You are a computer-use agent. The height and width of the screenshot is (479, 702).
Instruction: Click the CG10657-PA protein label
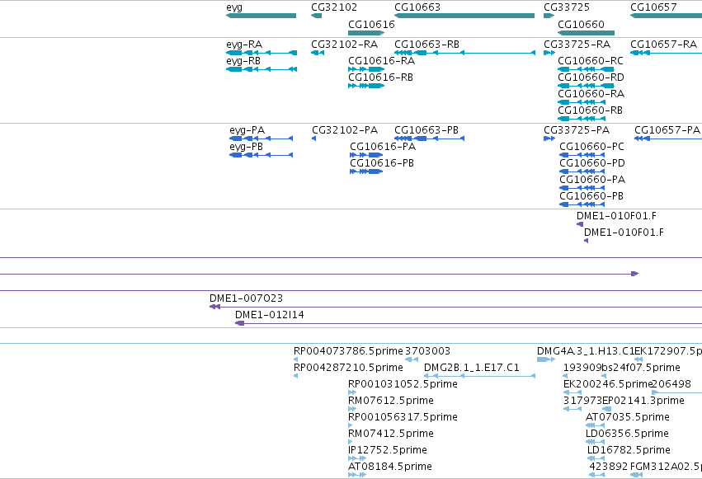[x=667, y=130]
